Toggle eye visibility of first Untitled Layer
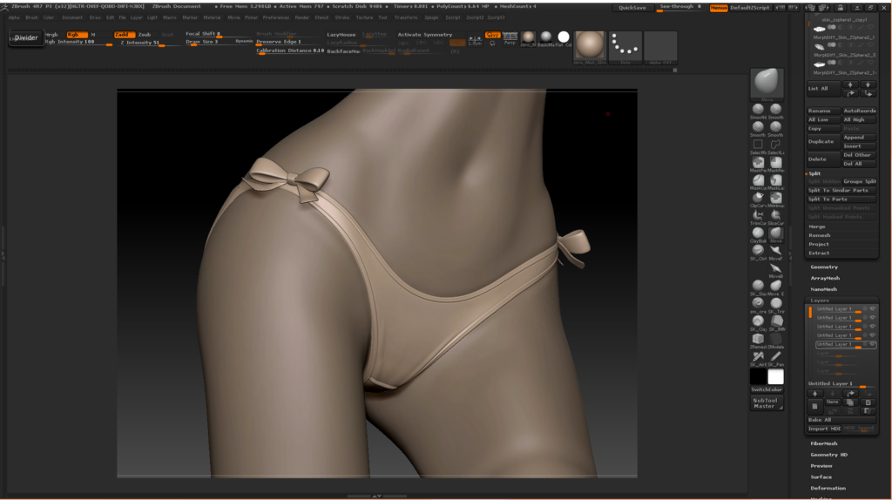This screenshot has height=500, width=892. (x=872, y=309)
